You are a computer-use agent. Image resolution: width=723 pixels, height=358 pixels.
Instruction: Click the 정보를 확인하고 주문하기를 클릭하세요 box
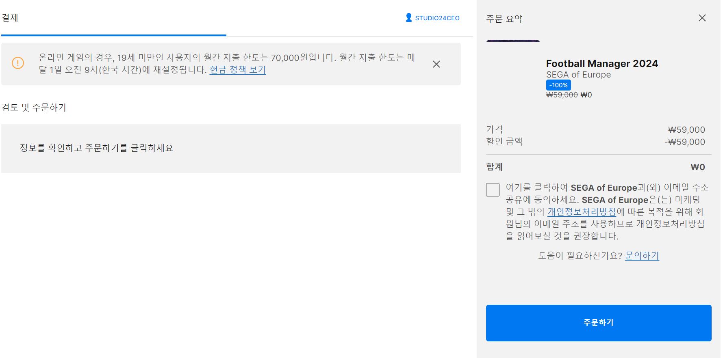point(231,149)
